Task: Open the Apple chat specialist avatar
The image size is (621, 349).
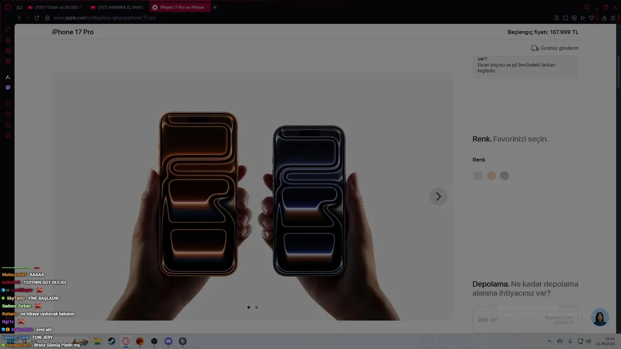Action: [x=600, y=317]
